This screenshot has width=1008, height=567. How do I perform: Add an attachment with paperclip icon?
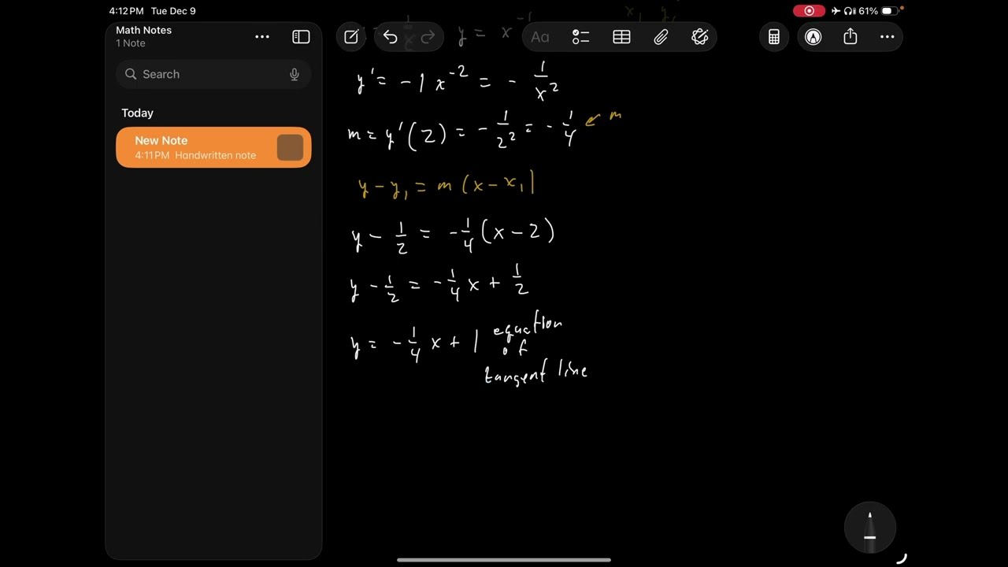point(661,37)
